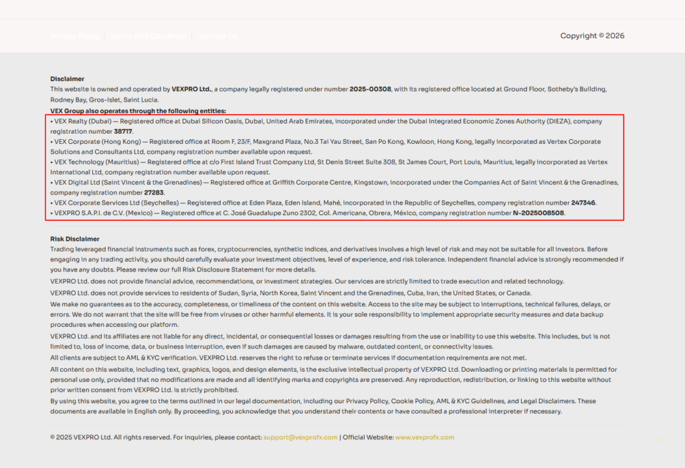Click the VEXPRO S.A.P.I. de C.V. (Mexico) entry

tap(102, 213)
